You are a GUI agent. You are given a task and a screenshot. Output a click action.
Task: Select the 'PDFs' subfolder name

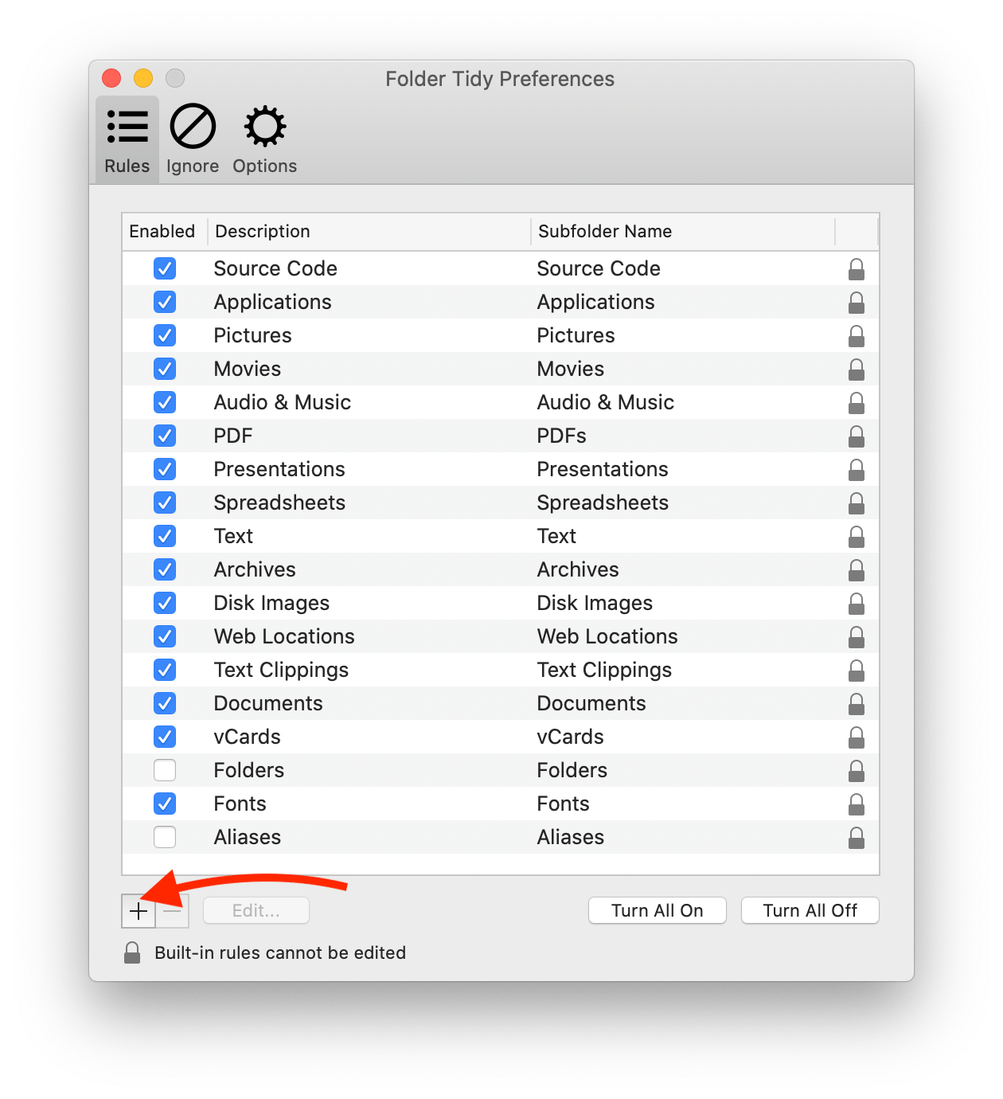click(x=562, y=436)
